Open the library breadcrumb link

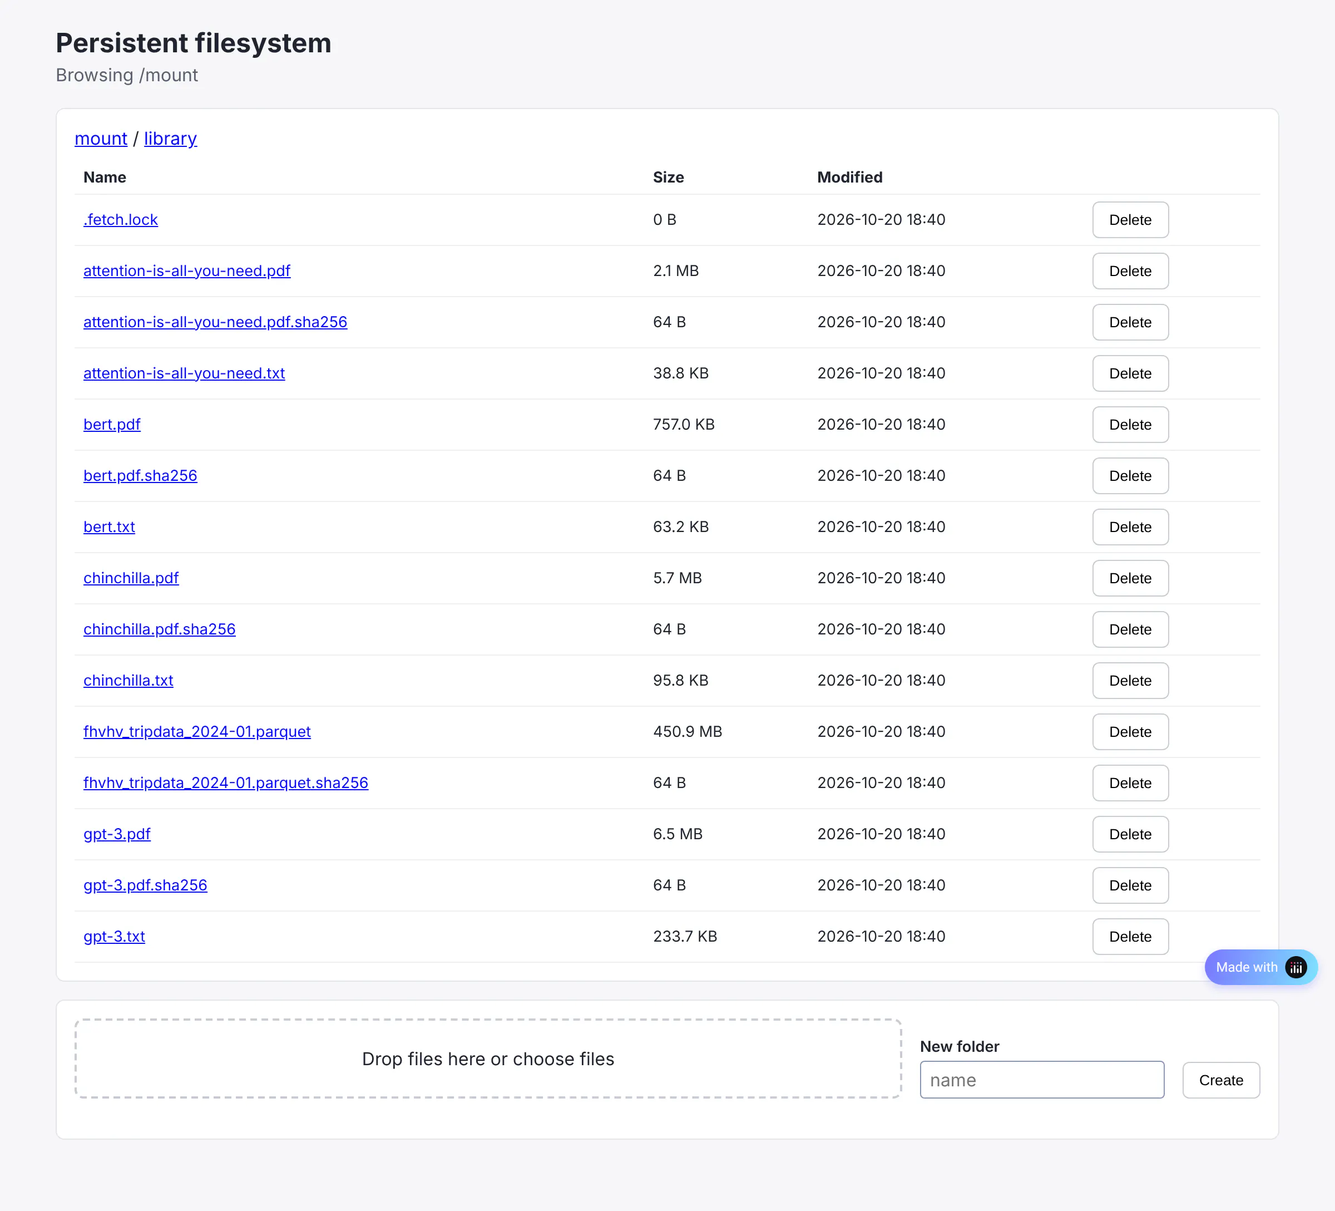[x=170, y=139]
